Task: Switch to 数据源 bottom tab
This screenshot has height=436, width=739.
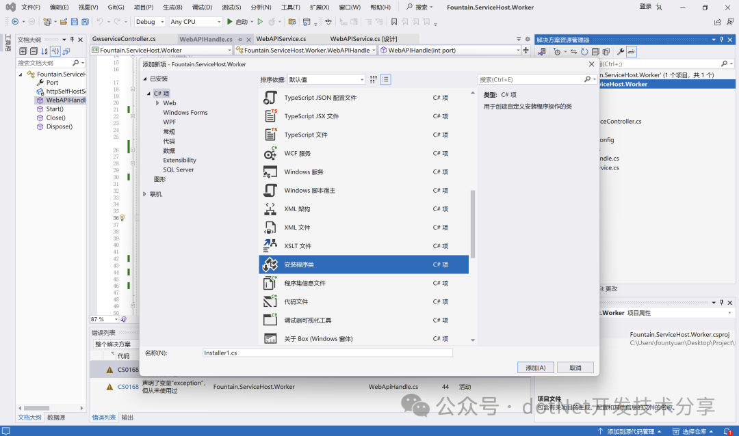Action: click(56, 417)
